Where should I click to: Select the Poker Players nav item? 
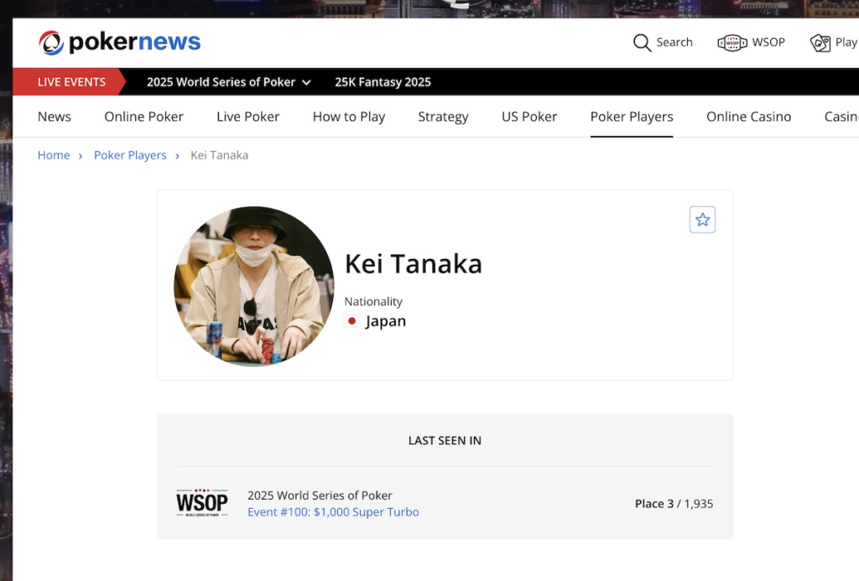pyautogui.click(x=632, y=117)
